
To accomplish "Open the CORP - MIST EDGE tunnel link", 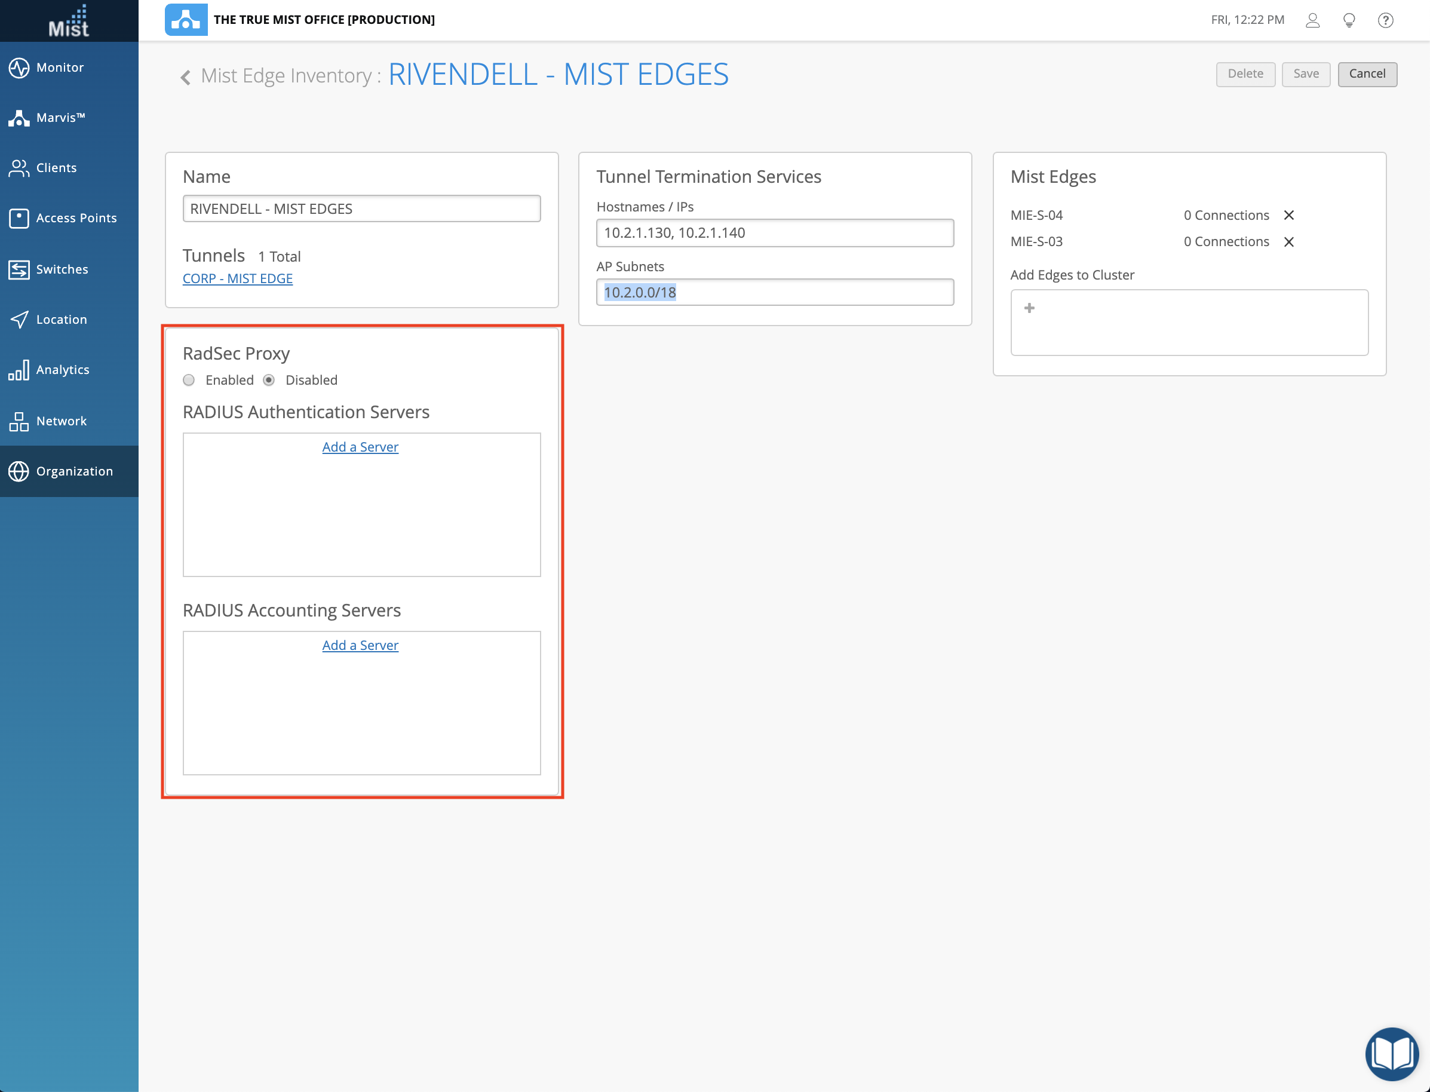I will click(x=237, y=278).
